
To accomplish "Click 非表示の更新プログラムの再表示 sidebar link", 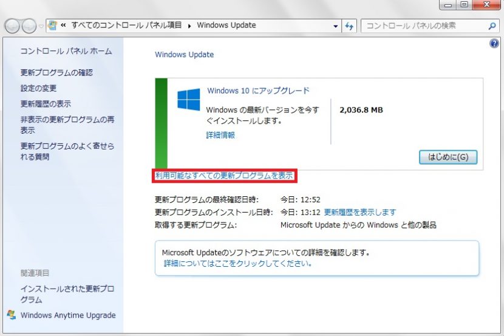I will 67,125.
